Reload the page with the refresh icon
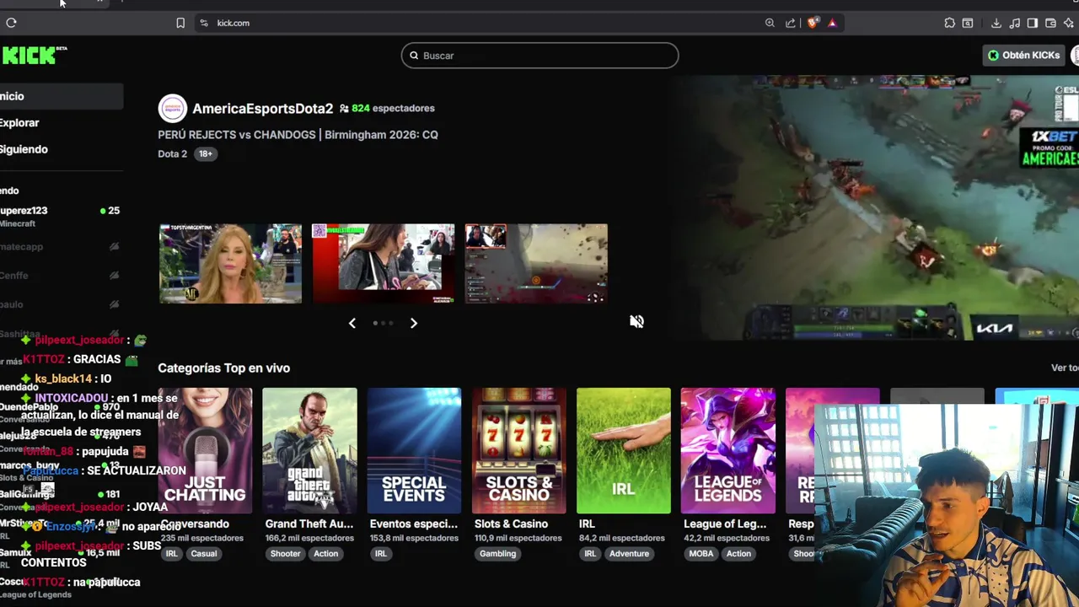The width and height of the screenshot is (1079, 607). point(11,23)
